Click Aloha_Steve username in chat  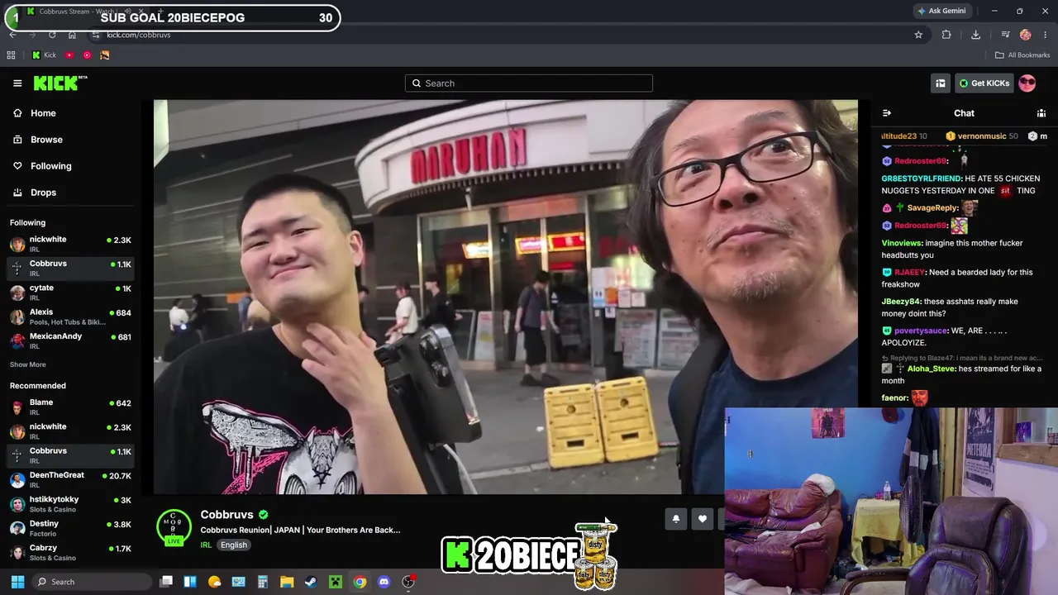point(931,369)
